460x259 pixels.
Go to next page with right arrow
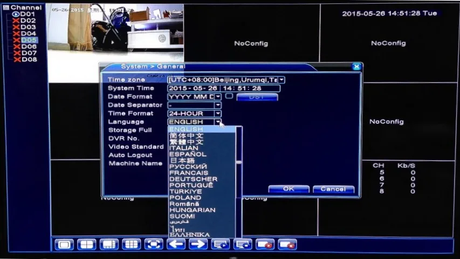pyautogui.click(x=198, y=244)
